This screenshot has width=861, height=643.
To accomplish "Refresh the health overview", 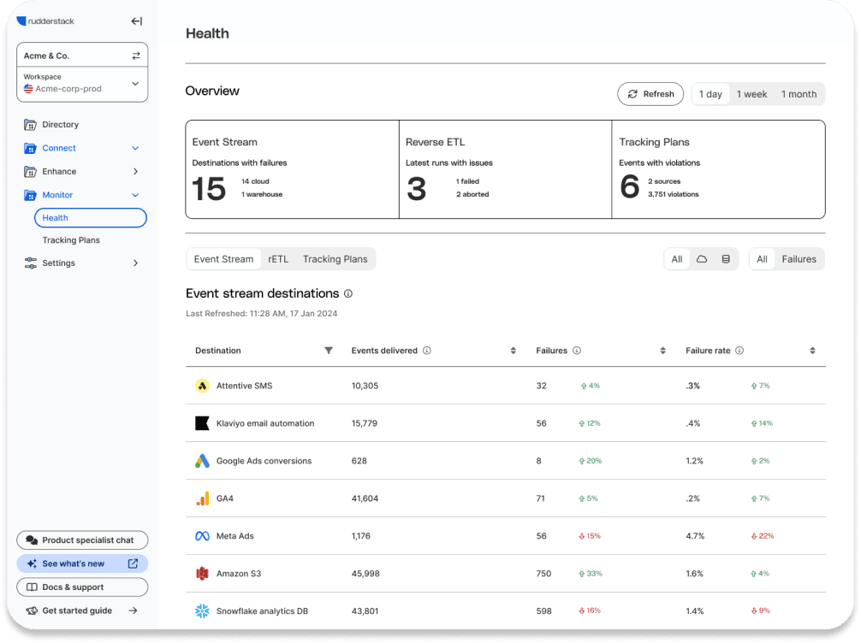I will pos(650,94).
